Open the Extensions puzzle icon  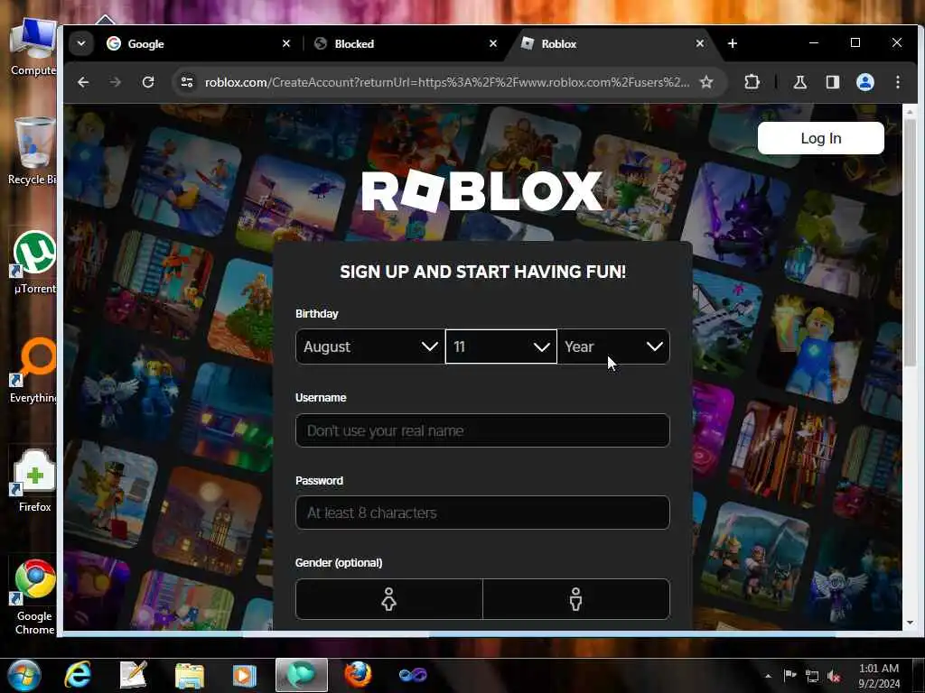point(752,82)
